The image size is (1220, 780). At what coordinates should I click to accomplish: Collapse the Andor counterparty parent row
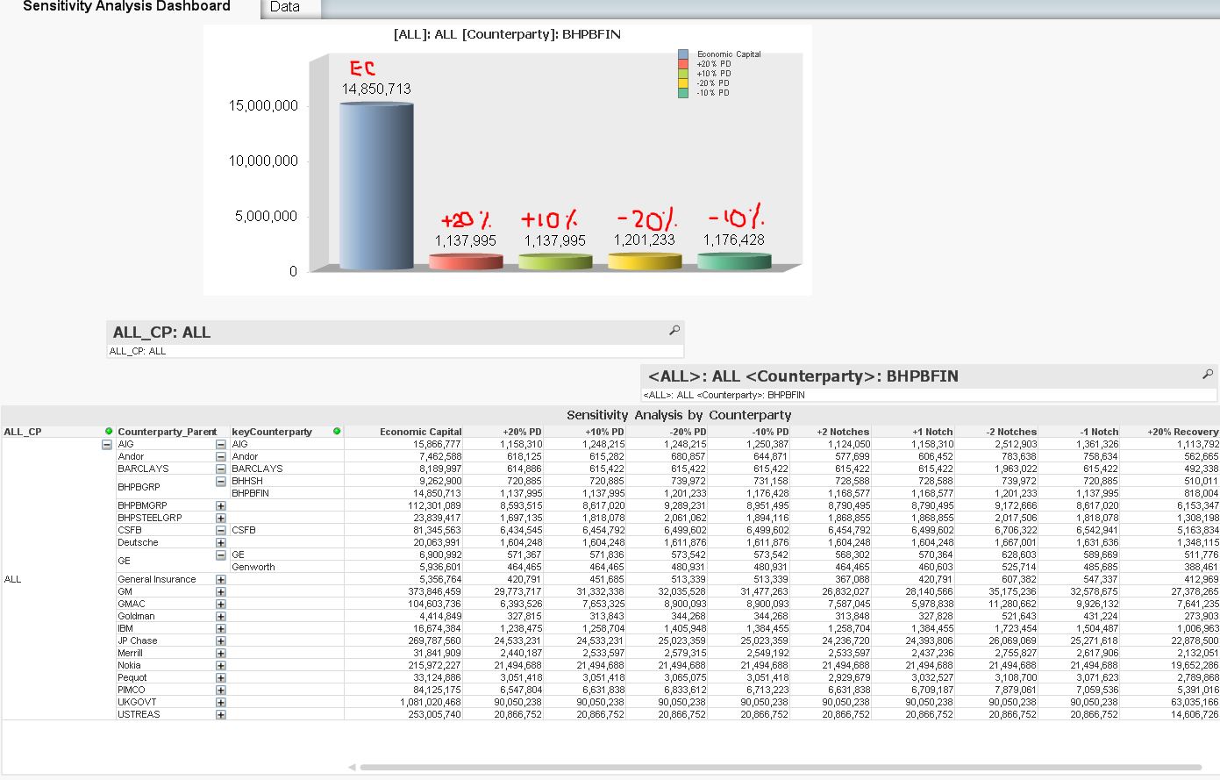click(x=220, y=457)
